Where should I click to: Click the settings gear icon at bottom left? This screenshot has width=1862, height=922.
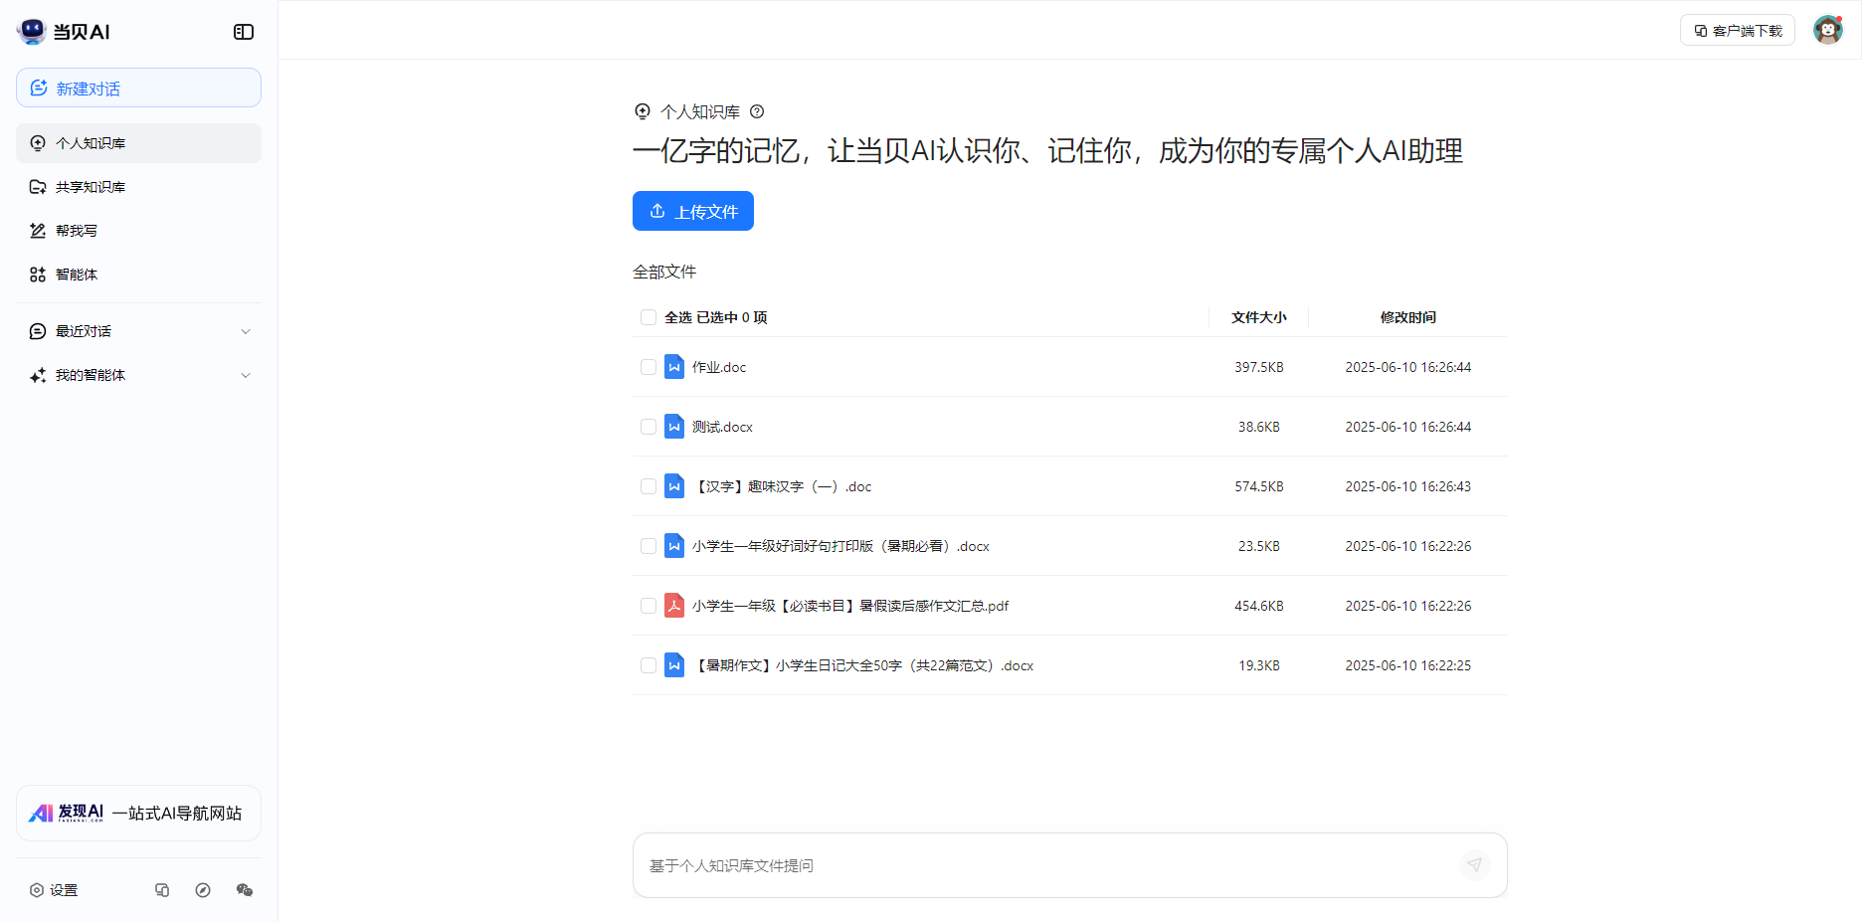37,890
